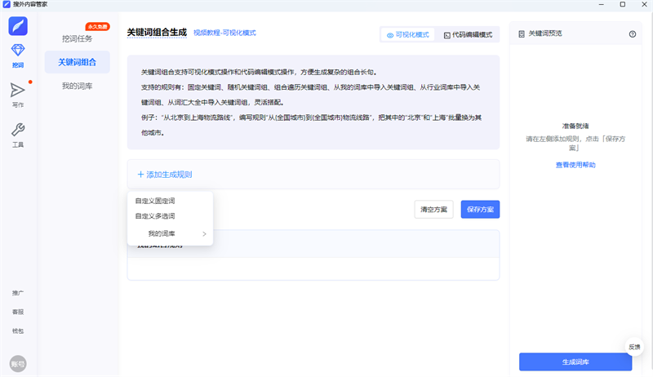
Task: Click the plus icon for adding rules
Action: tap(140, 175)
